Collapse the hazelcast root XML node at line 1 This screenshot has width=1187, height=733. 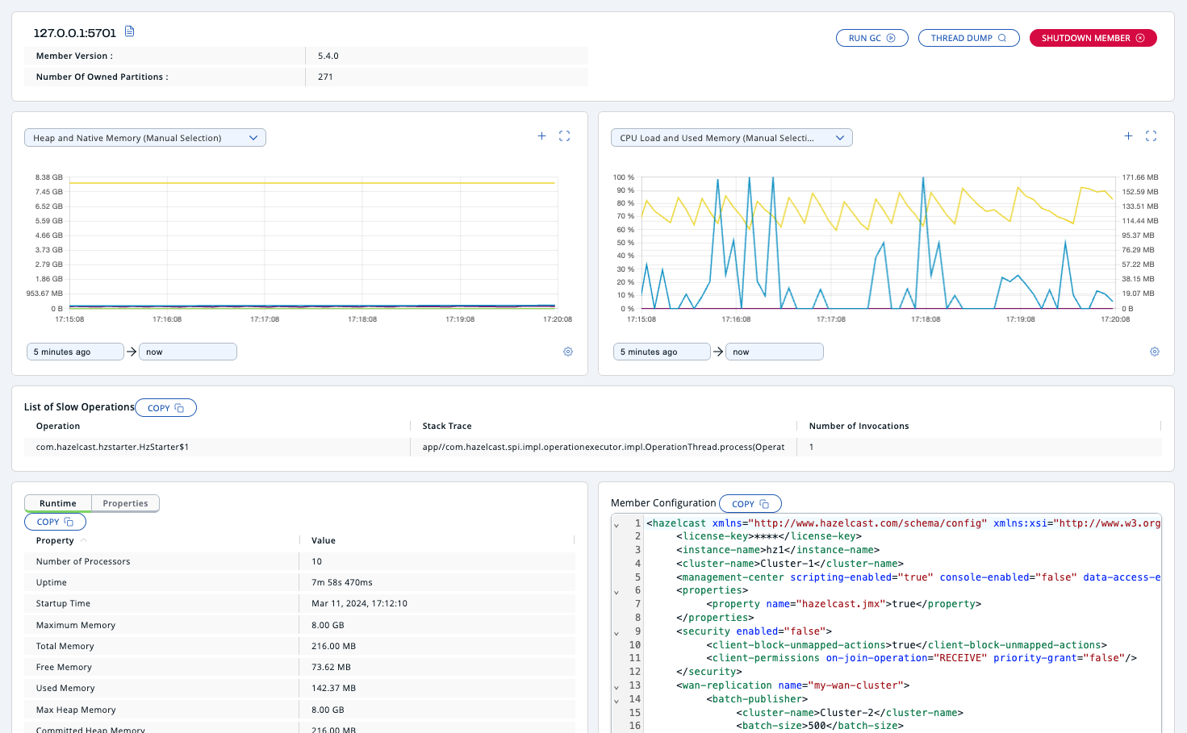point(616,525)
